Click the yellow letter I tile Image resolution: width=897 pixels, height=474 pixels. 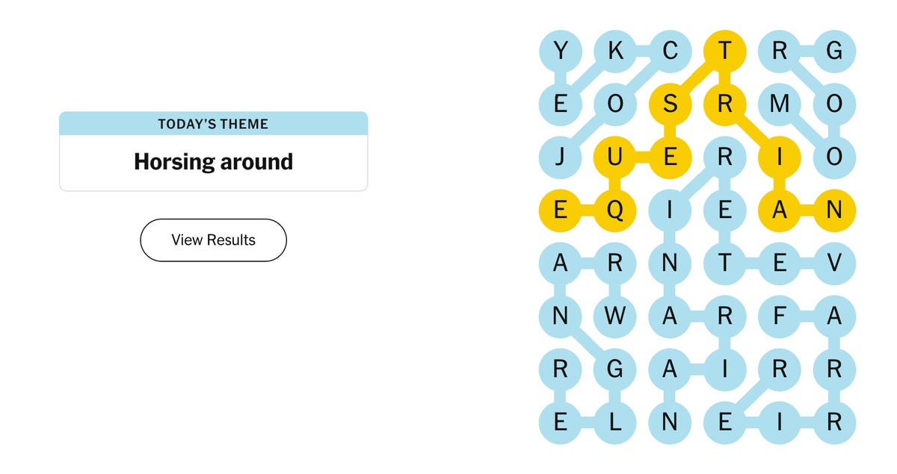780,158
